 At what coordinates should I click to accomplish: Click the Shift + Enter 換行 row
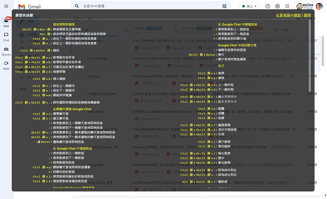[206, 54]
